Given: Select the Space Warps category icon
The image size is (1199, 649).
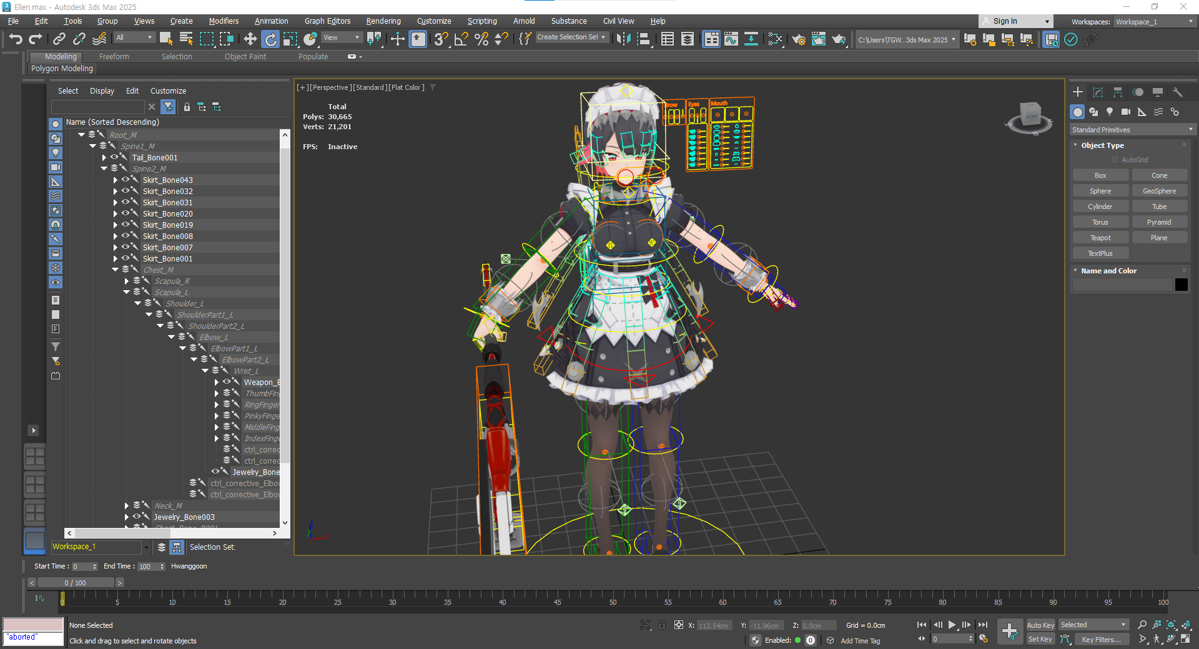Looking at the screenshot, I should pyautogui.click(x=1158, y=112).
